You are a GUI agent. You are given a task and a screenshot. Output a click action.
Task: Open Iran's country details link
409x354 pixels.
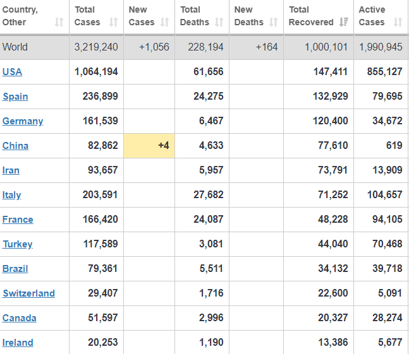tap(11, 170)
